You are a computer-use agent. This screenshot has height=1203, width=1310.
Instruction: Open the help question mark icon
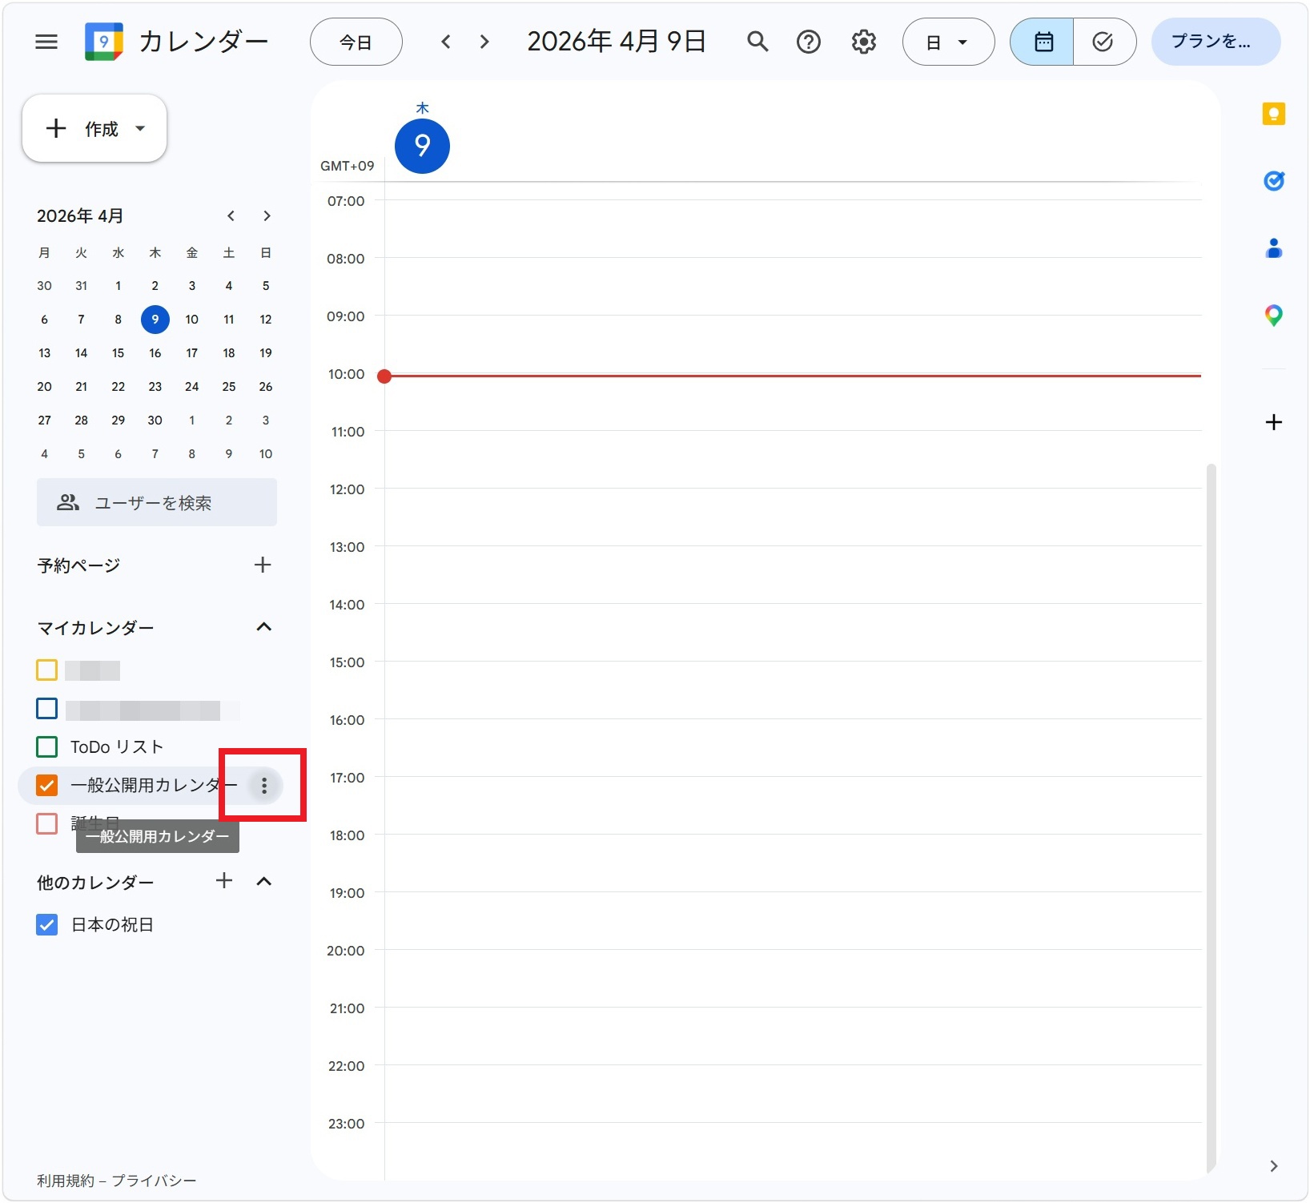coord(809,42)
